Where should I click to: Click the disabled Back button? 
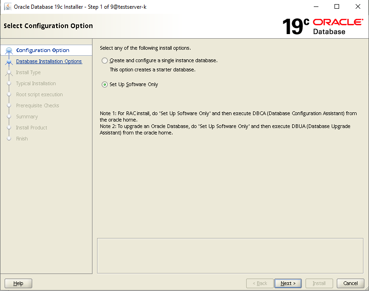[x=260, y=283]
